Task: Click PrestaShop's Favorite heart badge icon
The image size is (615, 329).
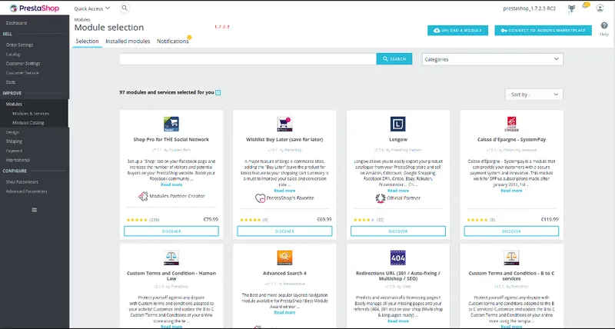Action: coord(260,198)
